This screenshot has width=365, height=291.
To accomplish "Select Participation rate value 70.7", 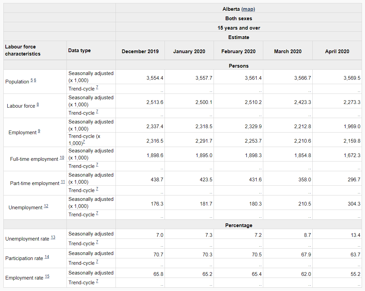I will point(158,255).
